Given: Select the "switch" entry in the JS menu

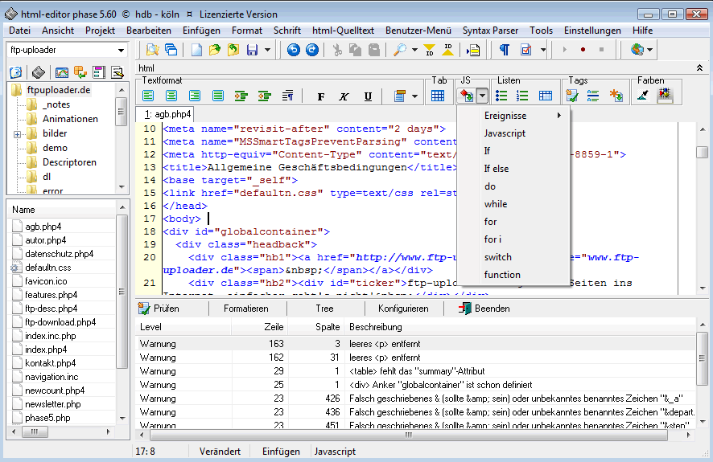Looking at the screenshot, I should pyautogui.click(x=497, y=257).
